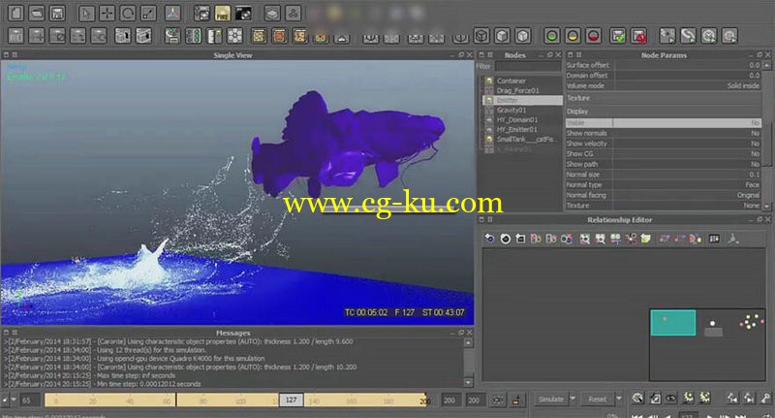Edit the Surface offset value
The image size is (775, 418).
[687, 65]
